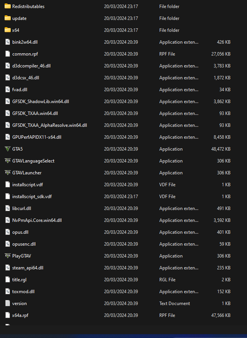Select the bink2w64.dll file icon
Screen dimensions: 247x338
point(8,42)
